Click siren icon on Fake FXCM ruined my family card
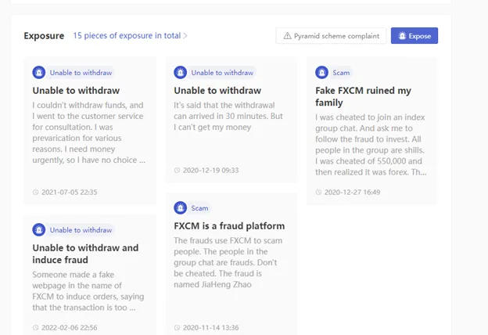This screenshot has width=488, height=335. 321,73
